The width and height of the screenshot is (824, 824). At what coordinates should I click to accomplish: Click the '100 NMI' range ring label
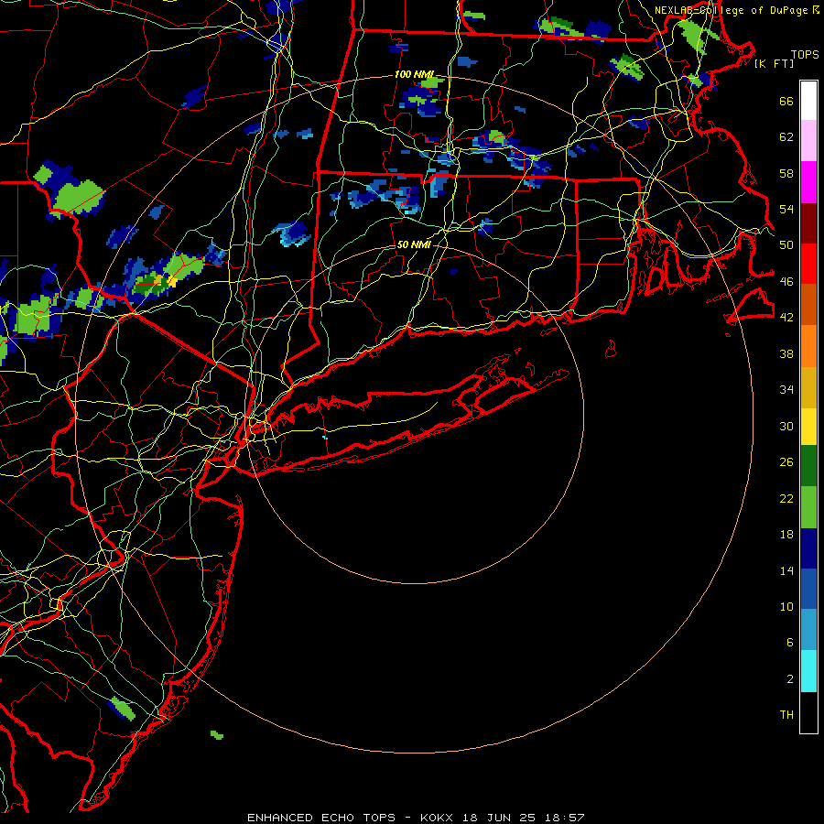point(415,75)
